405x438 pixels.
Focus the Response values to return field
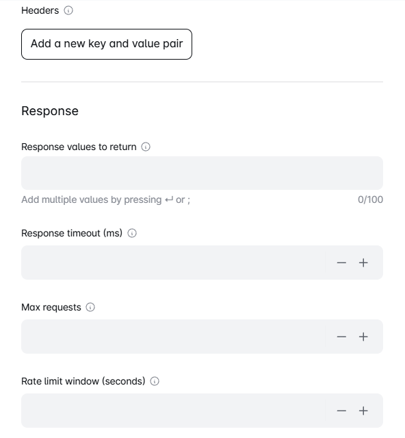pos(202,173)
